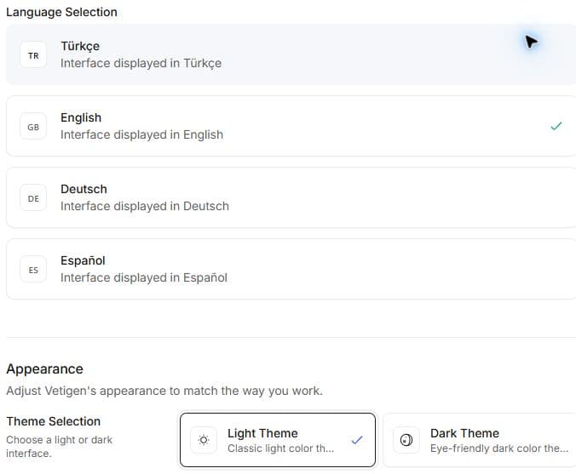This screenshot has width=576, height=474.
Task: Click the TR country code badge
Action: (33, 54)
